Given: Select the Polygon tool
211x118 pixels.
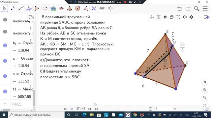Looking at the screenshot, I should pyautogui.click(x=37, y=9).
